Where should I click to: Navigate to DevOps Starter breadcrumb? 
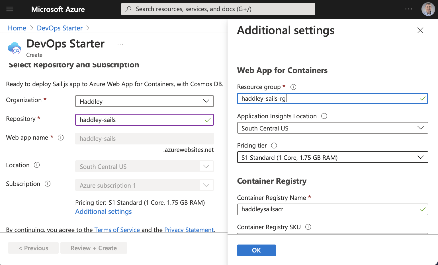tap(60, 28)
